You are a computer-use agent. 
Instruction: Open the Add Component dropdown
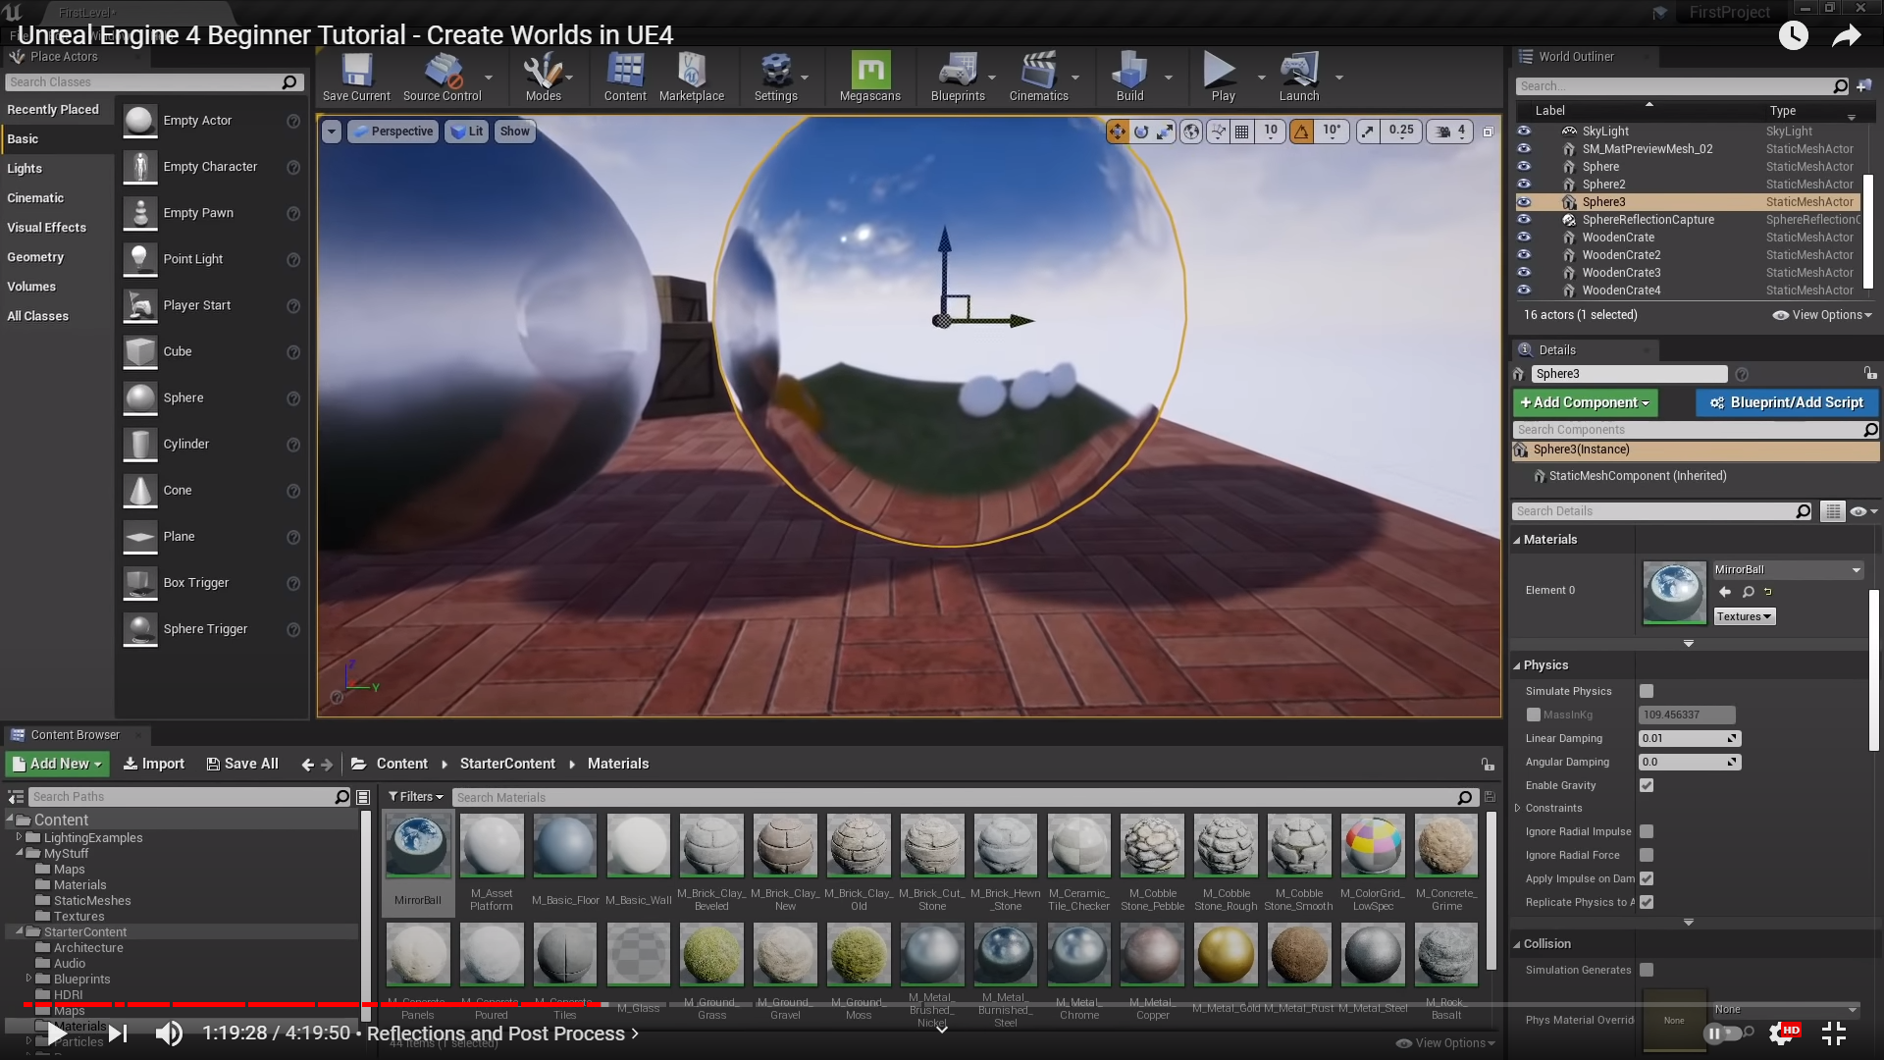point(1585,402)
